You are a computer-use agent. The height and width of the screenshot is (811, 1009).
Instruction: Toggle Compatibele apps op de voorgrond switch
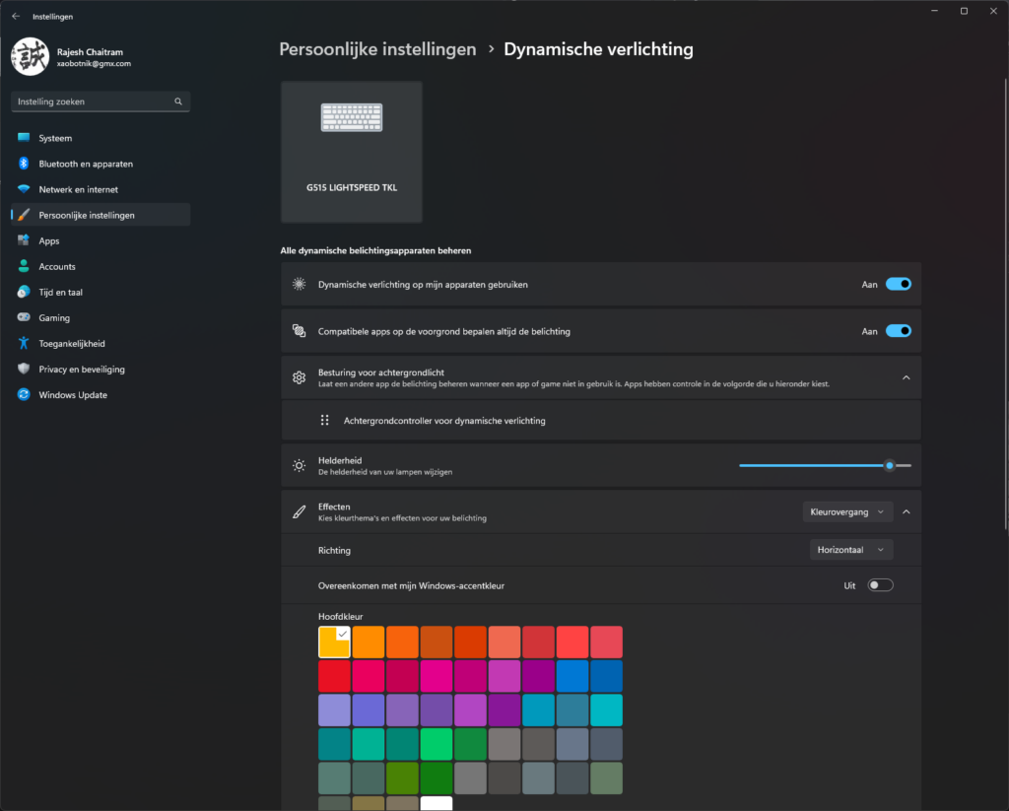point(899,331)
